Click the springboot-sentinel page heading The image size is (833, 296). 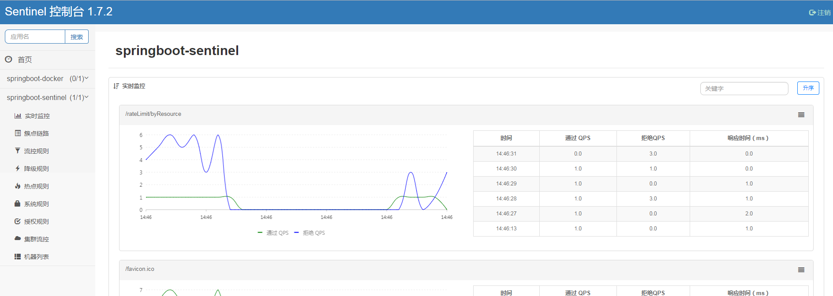177,51
